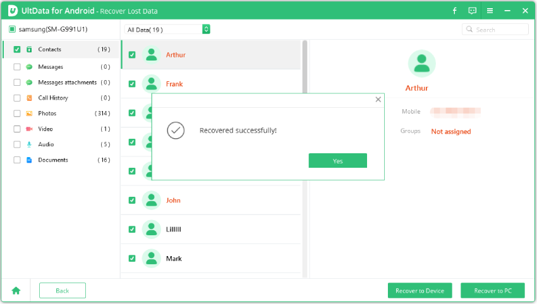
Task: Click the Audio microphone icon
Action: (x=29, y=144)
